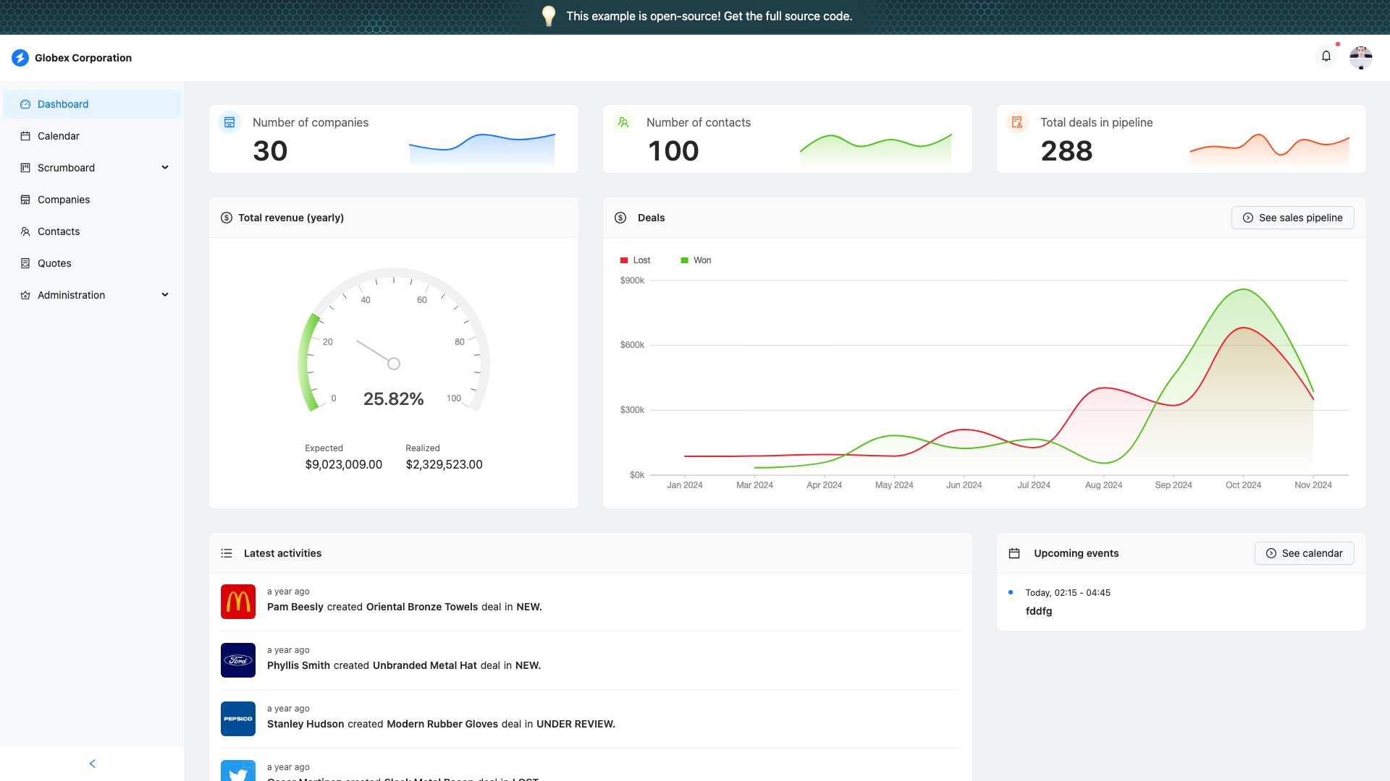
Task: Click the See sales pipeline button
Action: point(1293,217)
